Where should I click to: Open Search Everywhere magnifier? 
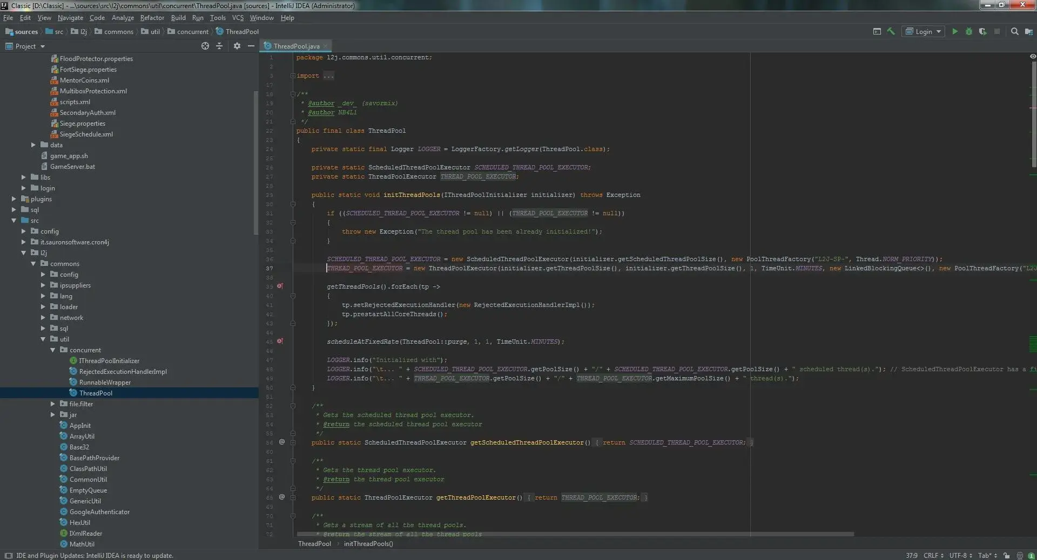[1014, 31]
